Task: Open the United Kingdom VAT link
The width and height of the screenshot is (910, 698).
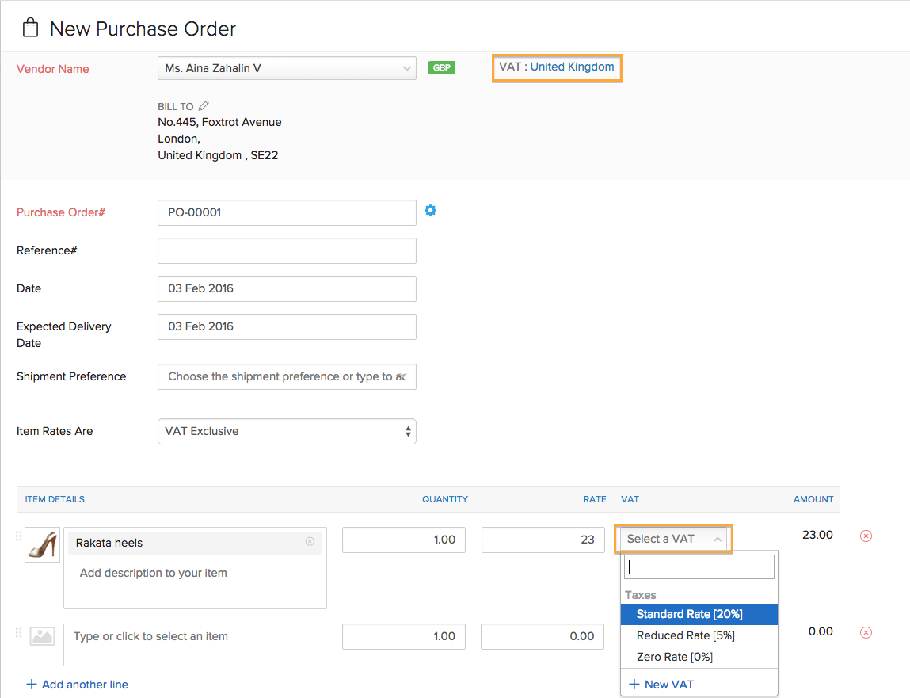Action: pos(572,67)
